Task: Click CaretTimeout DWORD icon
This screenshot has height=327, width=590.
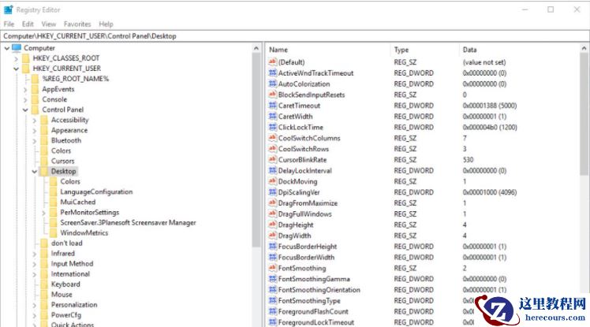Action: coord(272,106)
